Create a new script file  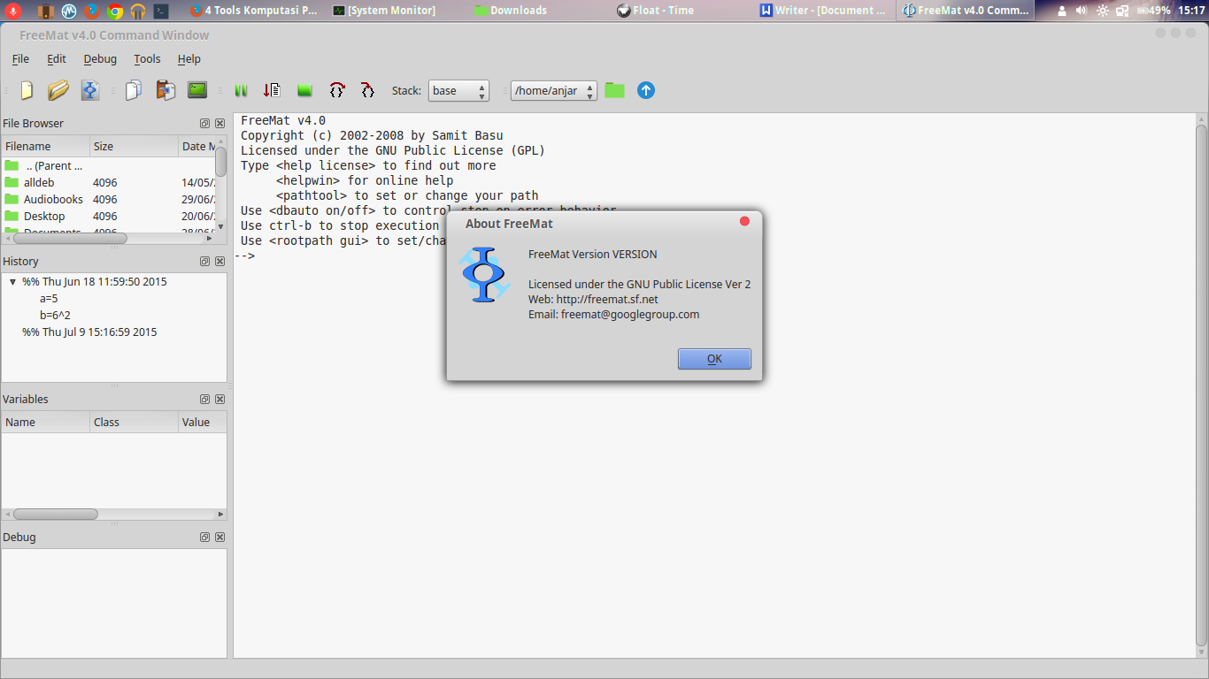coord(26,89)
